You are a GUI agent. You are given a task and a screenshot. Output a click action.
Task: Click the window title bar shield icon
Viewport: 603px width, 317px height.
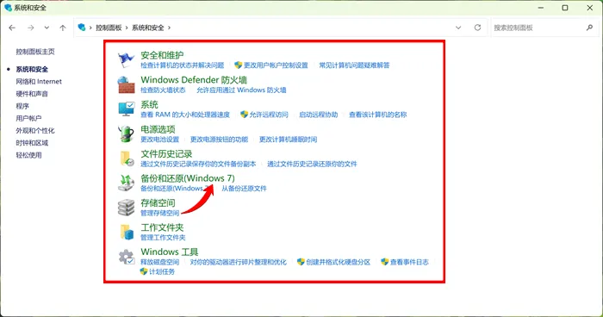coord(8,8)
